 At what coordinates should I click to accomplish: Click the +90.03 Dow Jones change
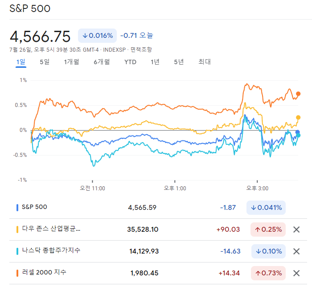pyautogui.click(x=228, y=230)
